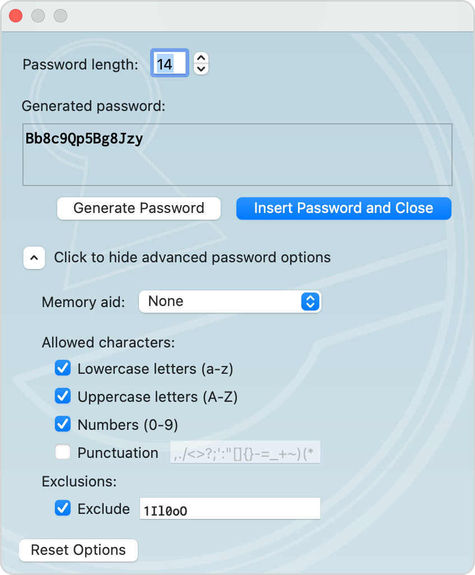Disable the Uppercase letters checkbox
The width and height of the screenshot is (475, 575).
pyautogui.click(x=63, y=396)
